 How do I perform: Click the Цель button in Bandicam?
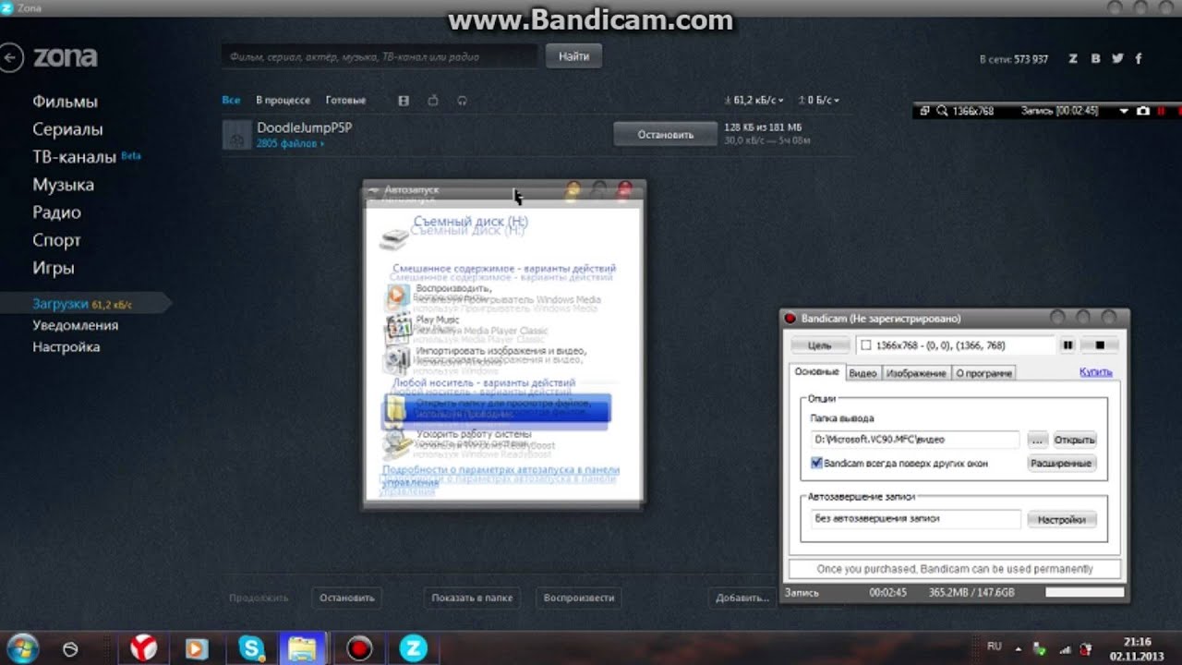[820, 345]
